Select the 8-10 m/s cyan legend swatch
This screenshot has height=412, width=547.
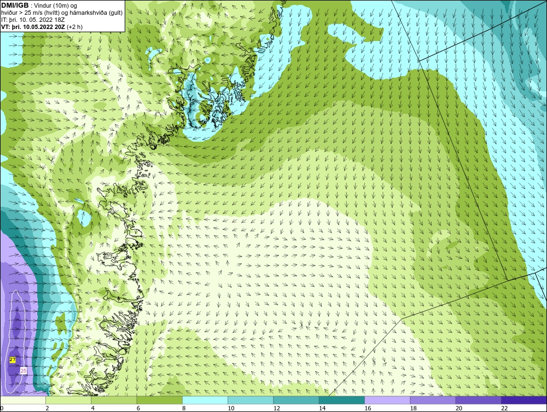click(205, 400)
